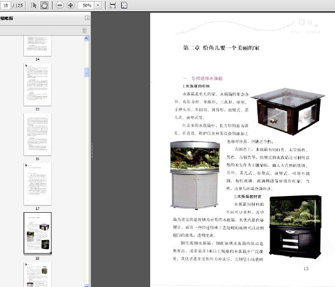Click the fit one full page icon

[124, 6]
